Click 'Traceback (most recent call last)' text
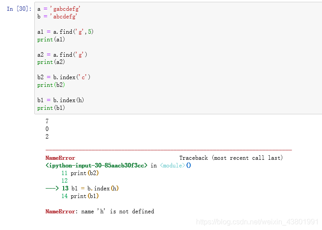 [231, 158]
